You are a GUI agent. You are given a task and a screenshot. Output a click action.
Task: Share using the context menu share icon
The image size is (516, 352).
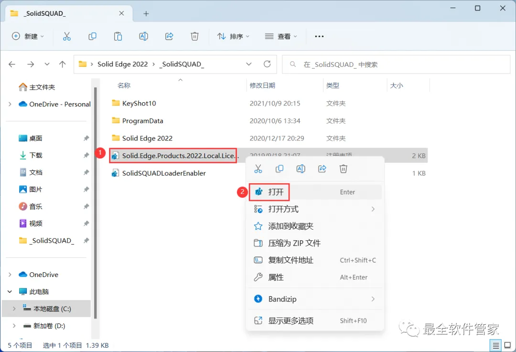coord(322,169)
